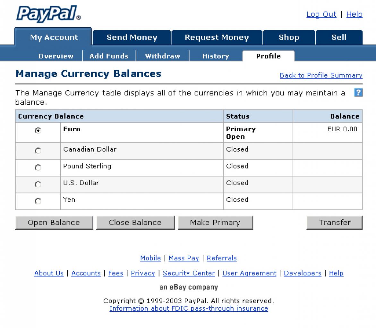Open the Withdraw subtab

(x=163, y=56)
